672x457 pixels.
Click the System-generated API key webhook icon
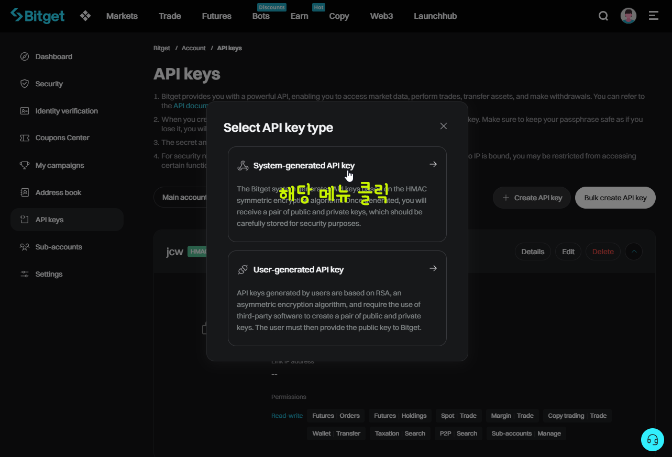[243, 166]
